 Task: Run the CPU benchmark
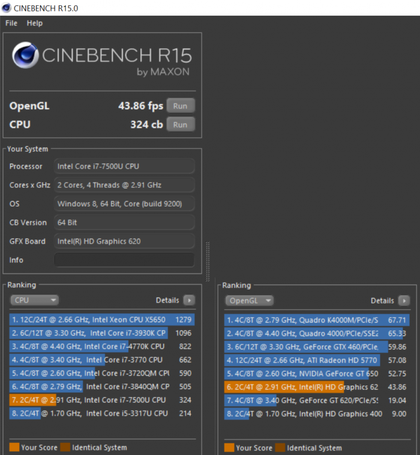point(180,125)
